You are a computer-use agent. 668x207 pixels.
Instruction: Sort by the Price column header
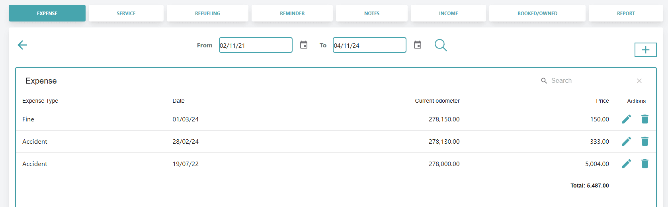coord(602,101)
